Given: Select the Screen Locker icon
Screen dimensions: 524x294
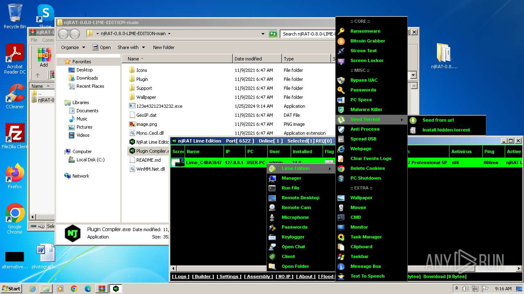Looking at the screenshot, I should pyautogui.click(x=341, y=60).
